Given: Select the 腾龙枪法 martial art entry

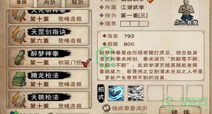Looking at the screenshot, I should (49, 79).
